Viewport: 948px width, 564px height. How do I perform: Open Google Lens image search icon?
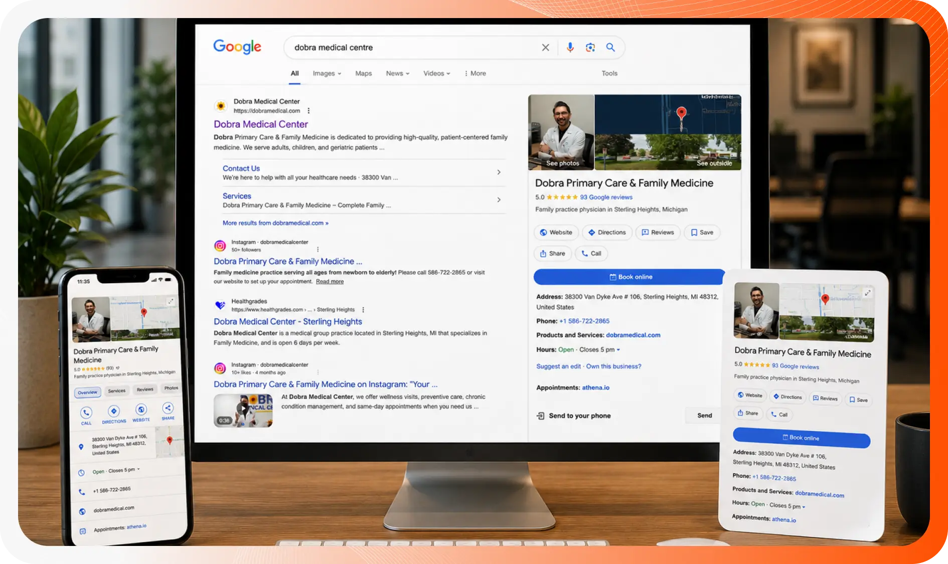(590, 47)
